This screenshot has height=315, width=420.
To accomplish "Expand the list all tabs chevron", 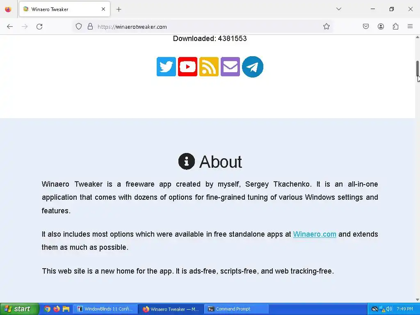I will (x=338, y=9).
